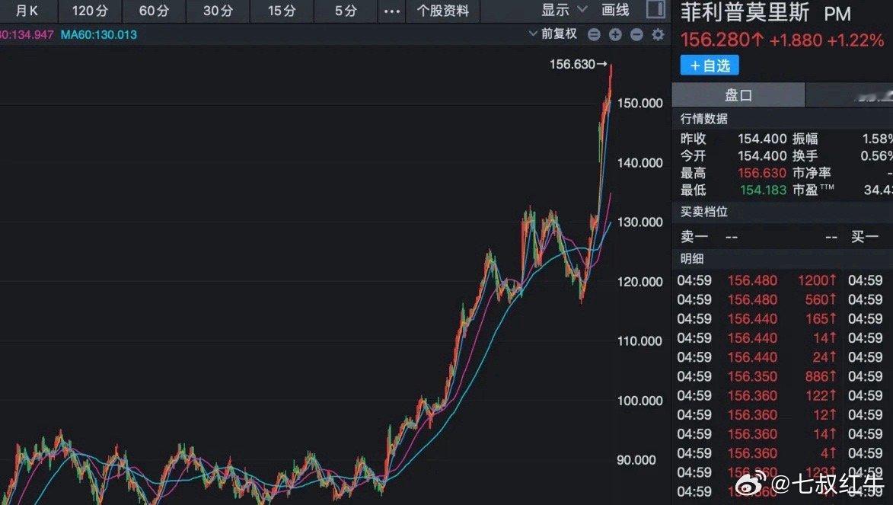Click the equals-sign circle chart icon
Viewport: 893px width, 505px height.
(594, 34)
